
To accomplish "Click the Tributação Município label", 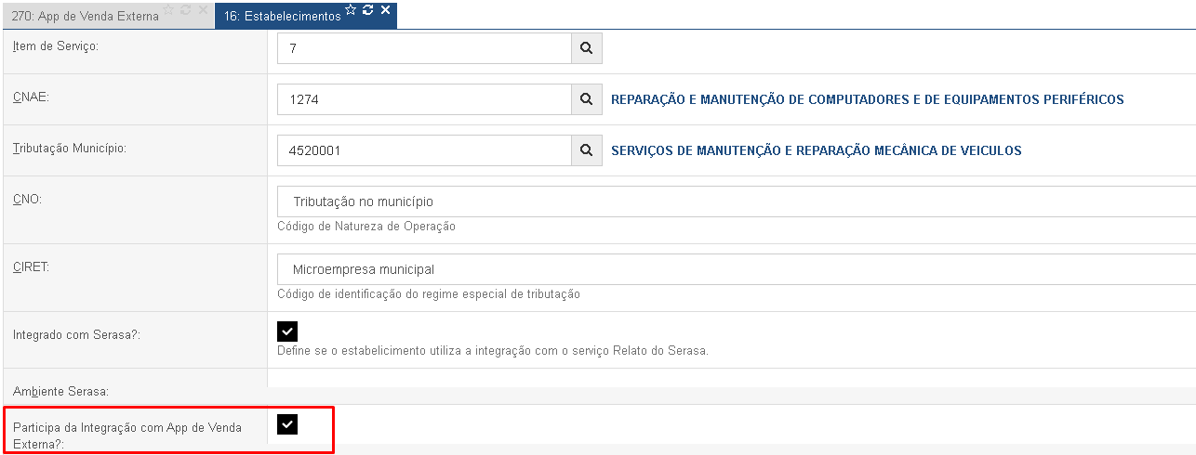I will [x=69, y=148].
